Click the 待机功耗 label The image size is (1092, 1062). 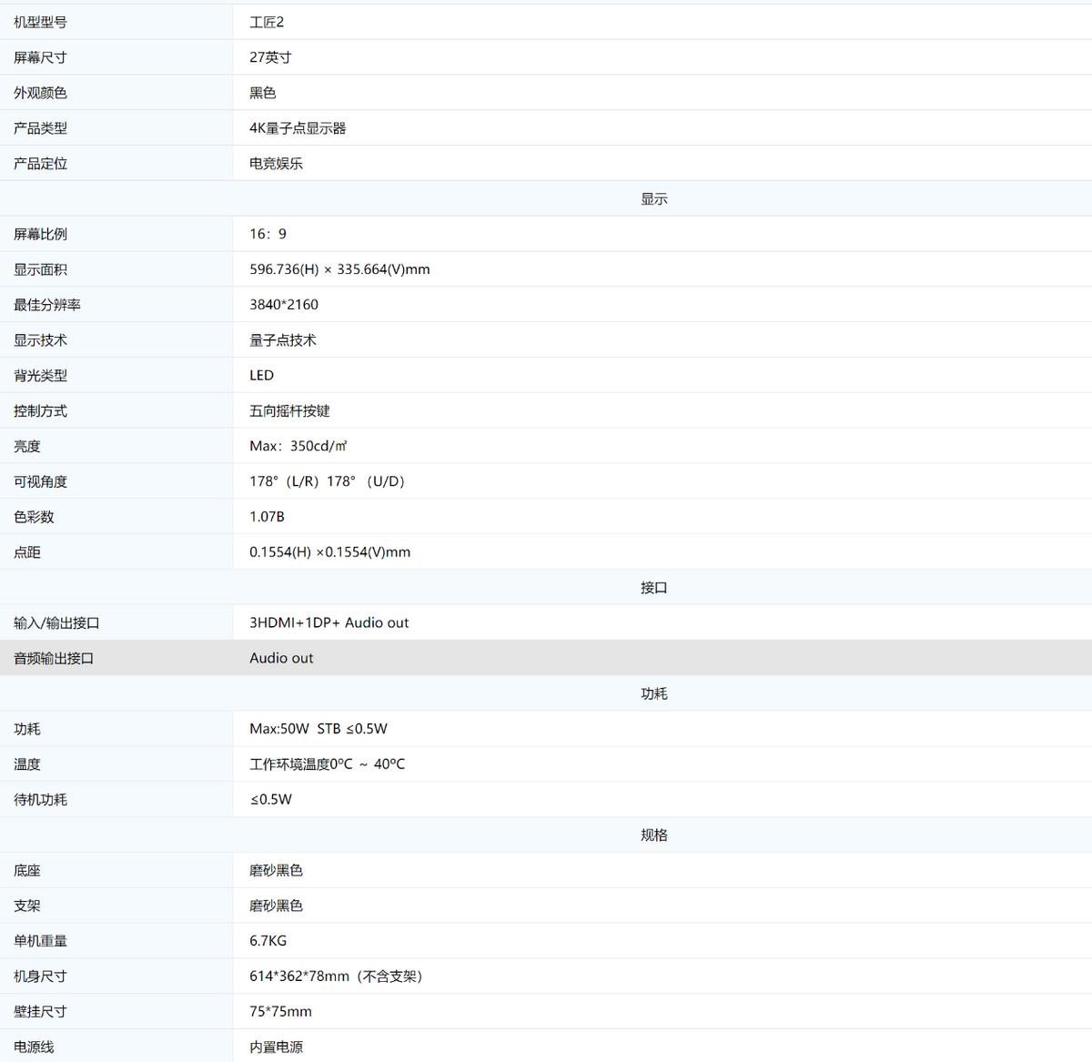40,800
